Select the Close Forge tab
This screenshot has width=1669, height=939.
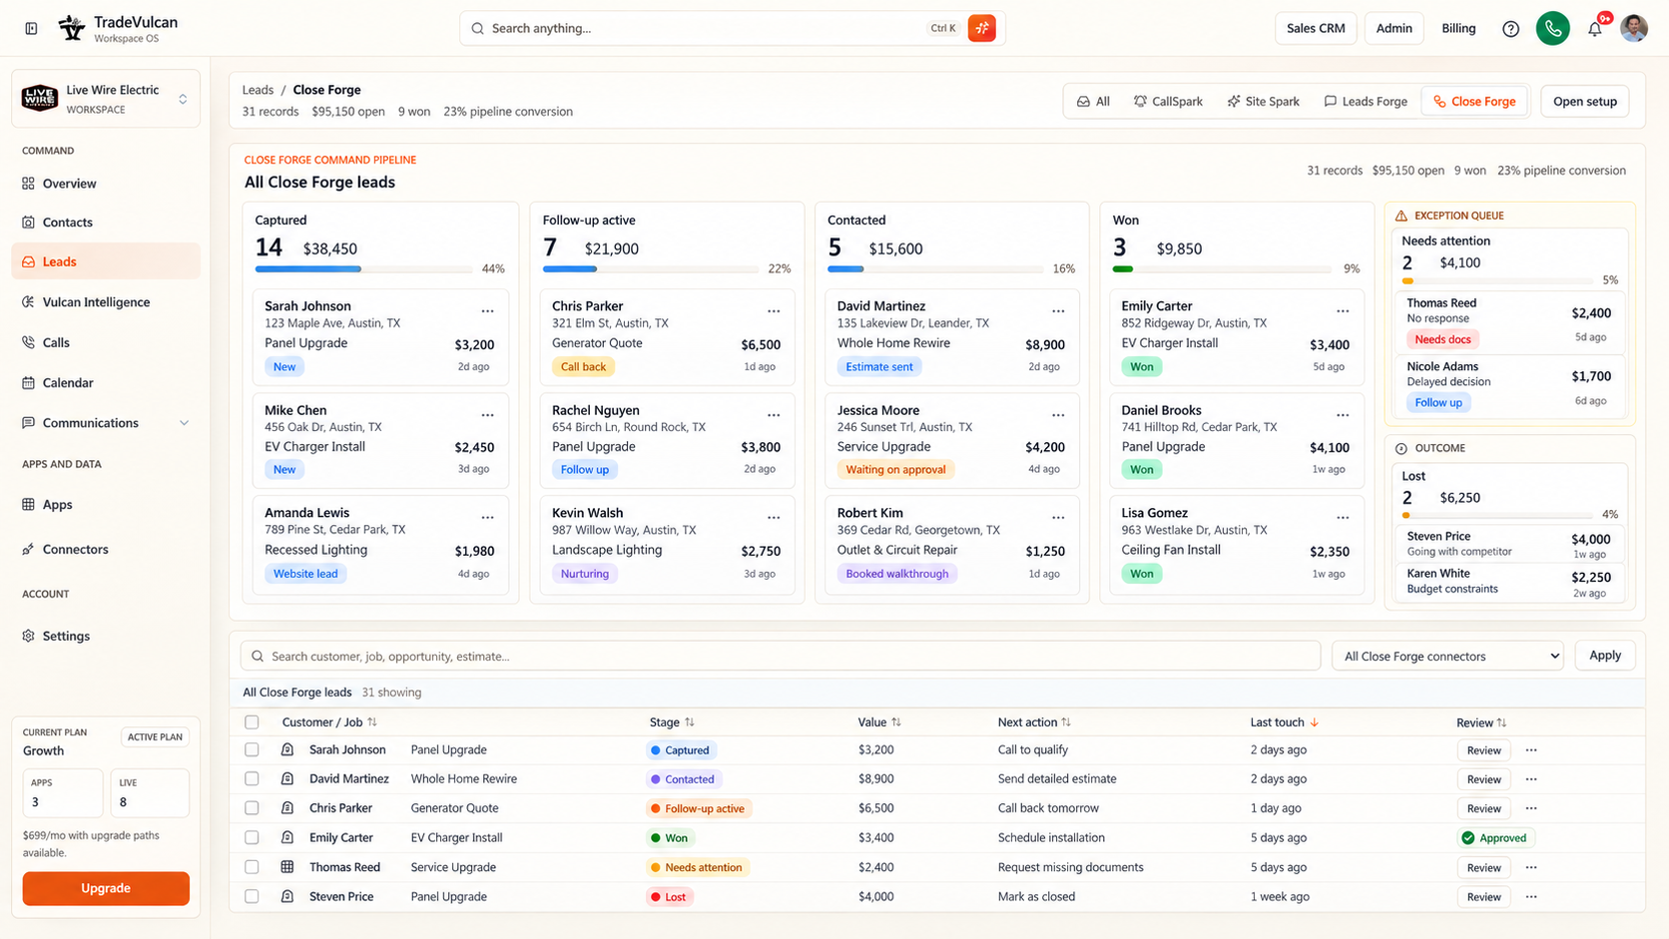[x=1474, y=102]
